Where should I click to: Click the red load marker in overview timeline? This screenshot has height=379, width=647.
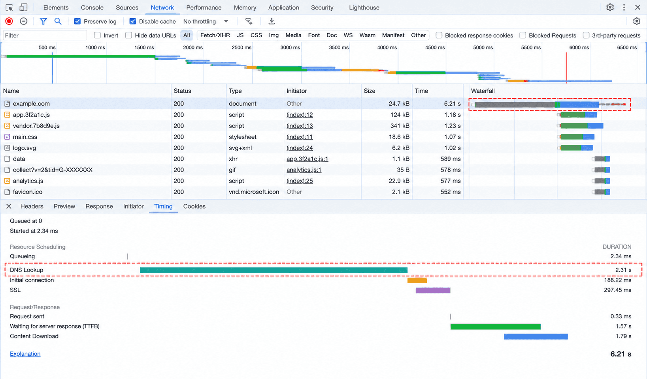coord(566,67)
